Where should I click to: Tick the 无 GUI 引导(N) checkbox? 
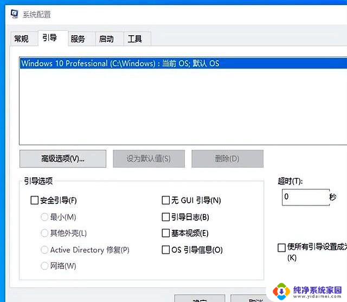click(165, 200)
